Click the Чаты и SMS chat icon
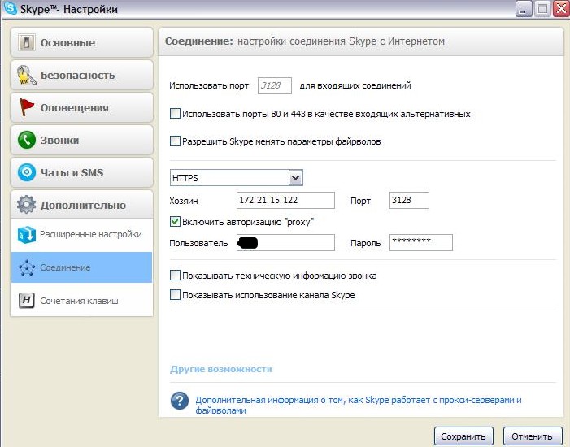Image resolution: width=570 pixels, height=447 pixels. (27, 172)
